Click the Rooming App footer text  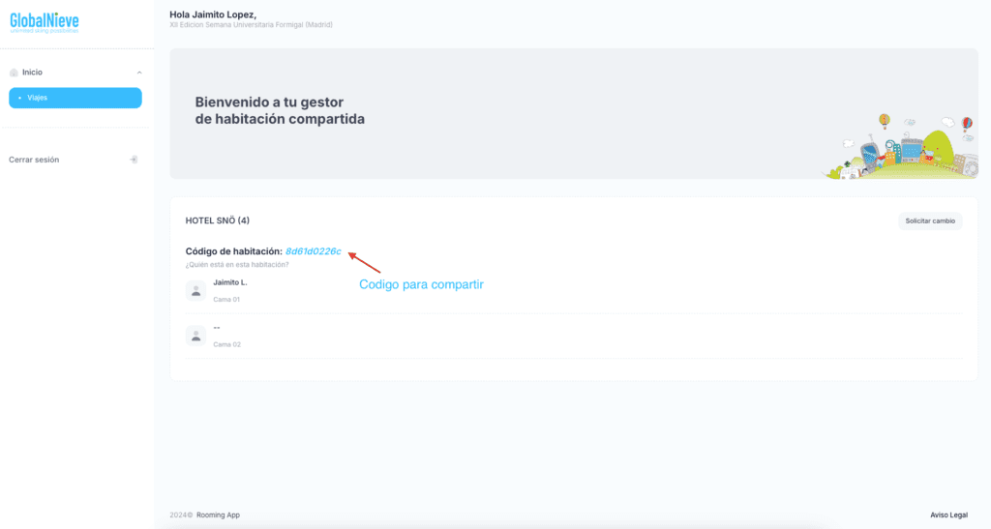218,514
